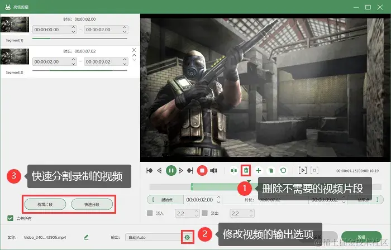Click the app logo in title bar
Viewport: 391px width, 250px height.
tap(8, 7)
